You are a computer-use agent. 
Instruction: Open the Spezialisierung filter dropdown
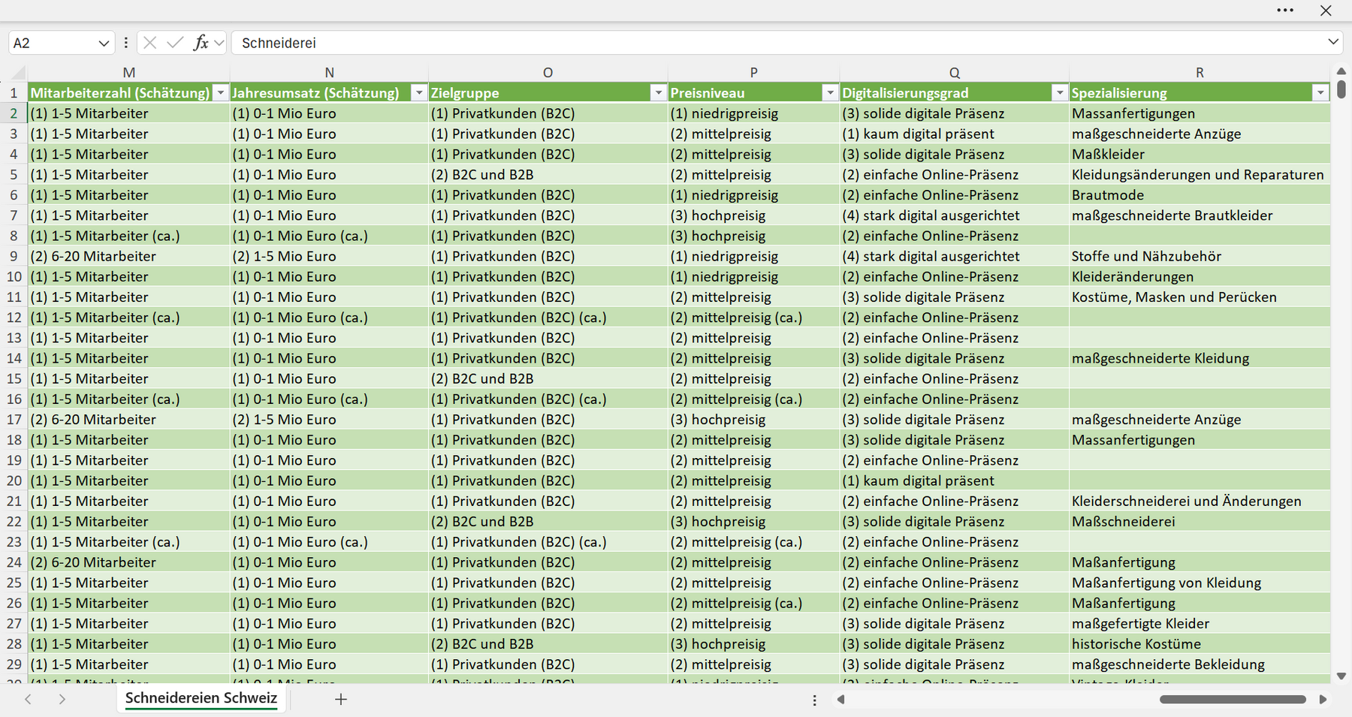(x=1320, y=92)
